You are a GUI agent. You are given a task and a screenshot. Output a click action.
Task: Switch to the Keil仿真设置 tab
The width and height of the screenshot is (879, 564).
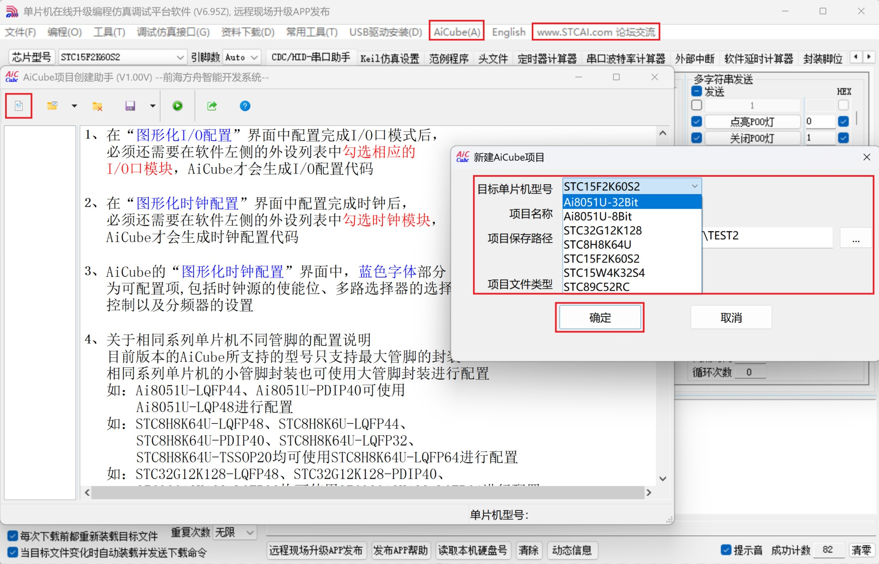[390, 59]
